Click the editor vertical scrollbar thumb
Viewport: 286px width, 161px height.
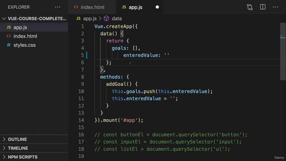(283, 51)
